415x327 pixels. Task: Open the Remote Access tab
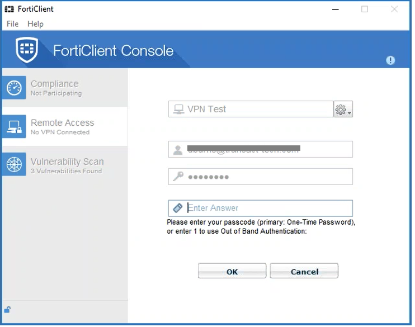tap(65, 126)
